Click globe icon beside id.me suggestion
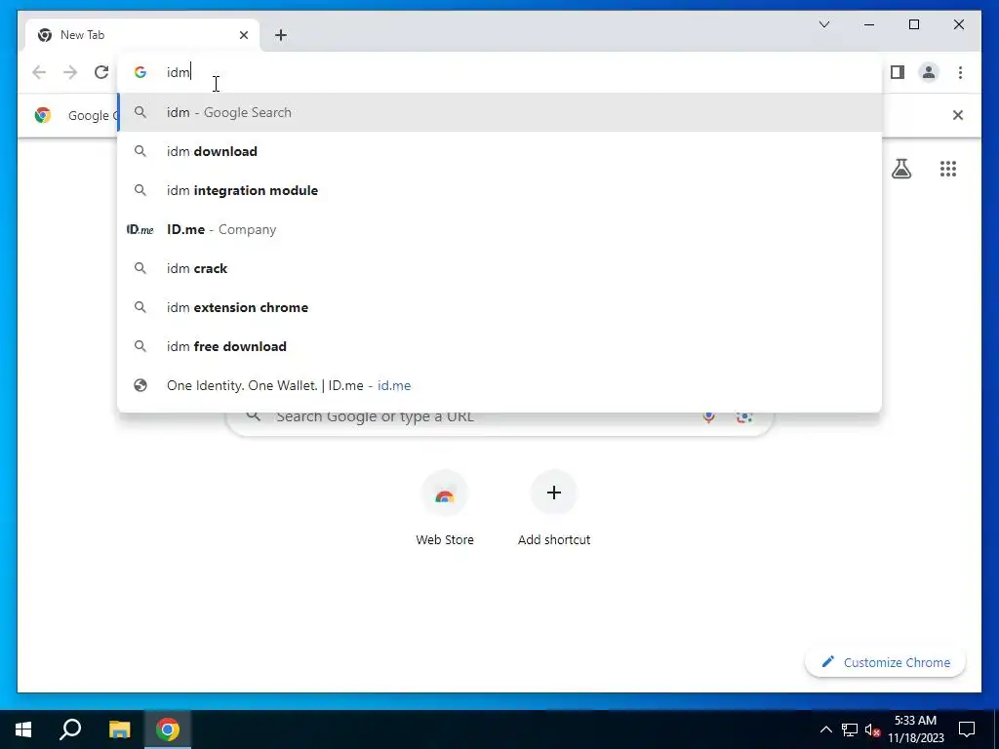This screenshot has height=749, width=999. (x=140, y=385)
